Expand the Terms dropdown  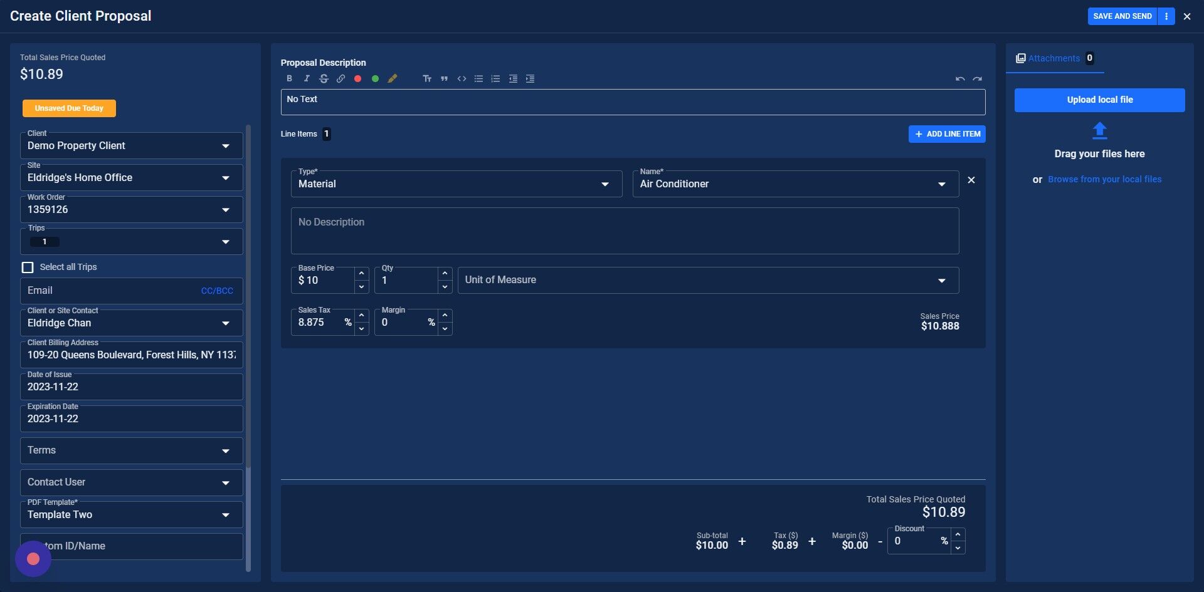[131, 451]
